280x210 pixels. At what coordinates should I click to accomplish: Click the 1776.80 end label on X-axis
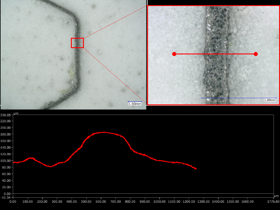[x=273, y=201]
